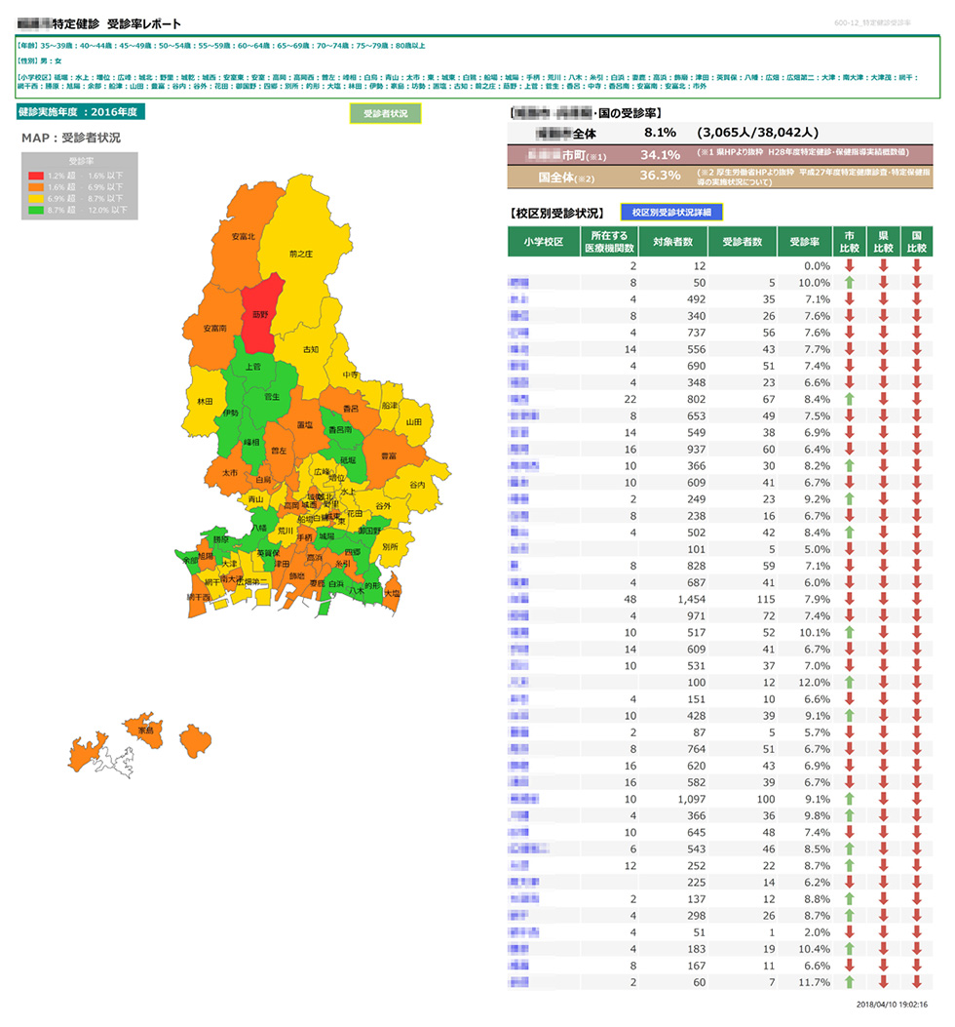955x1027 pixels.
Task: Click the yellow legend swatch for 6.9%–8.7%
Action: [36, 198]
